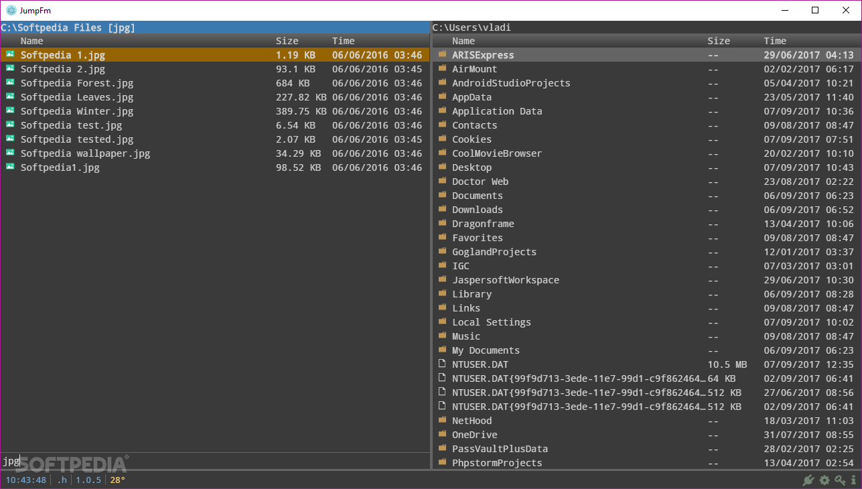Click version '1.0.5' in status bar
This screenshot has height=489, width=862.
point(88,480)
